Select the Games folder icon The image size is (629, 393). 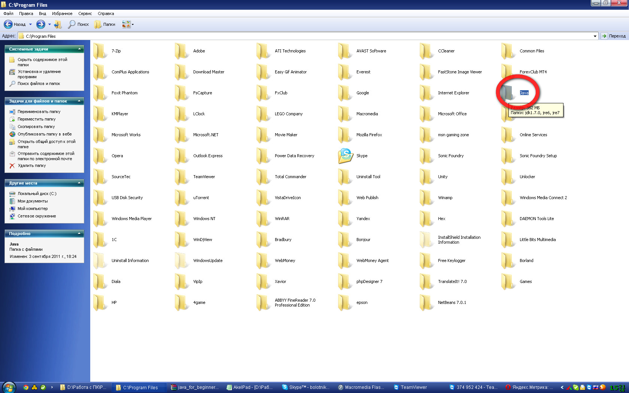508,281
